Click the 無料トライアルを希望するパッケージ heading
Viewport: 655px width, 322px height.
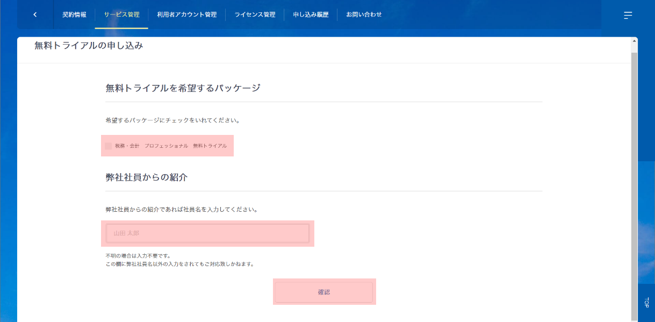click(183, 88)
